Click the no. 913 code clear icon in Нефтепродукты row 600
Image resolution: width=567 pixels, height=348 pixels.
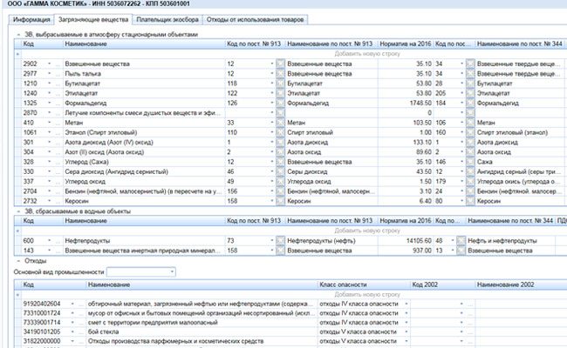tap(280, 240)
